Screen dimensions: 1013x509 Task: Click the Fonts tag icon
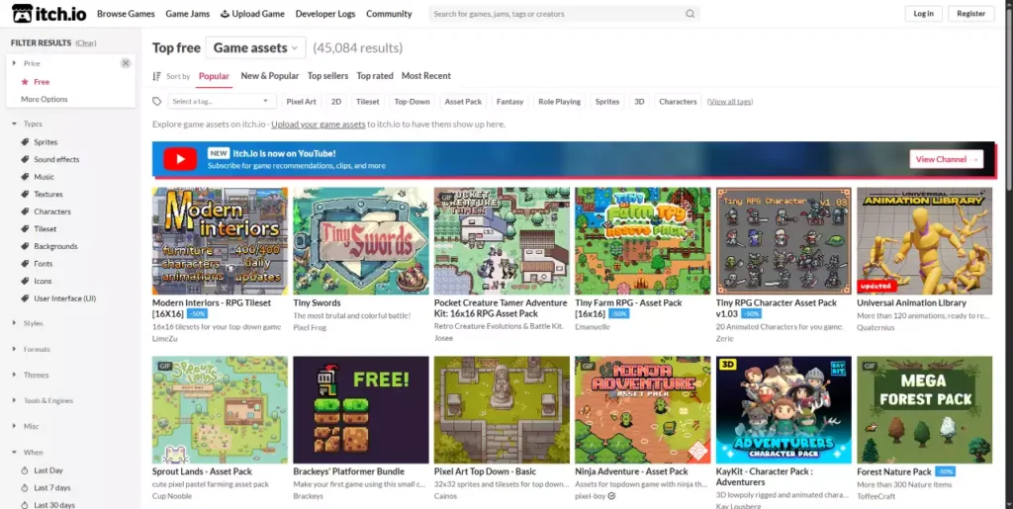(25, 264)
